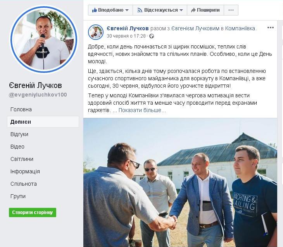This screenshot has height=247, width=283.
Task: Click the thumbs-up icon on Вподобано
Action: click(x=94, y=10)
